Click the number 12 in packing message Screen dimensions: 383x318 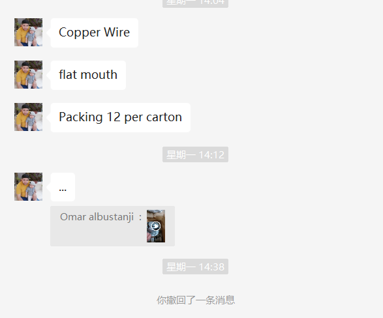tap(114, 117)
